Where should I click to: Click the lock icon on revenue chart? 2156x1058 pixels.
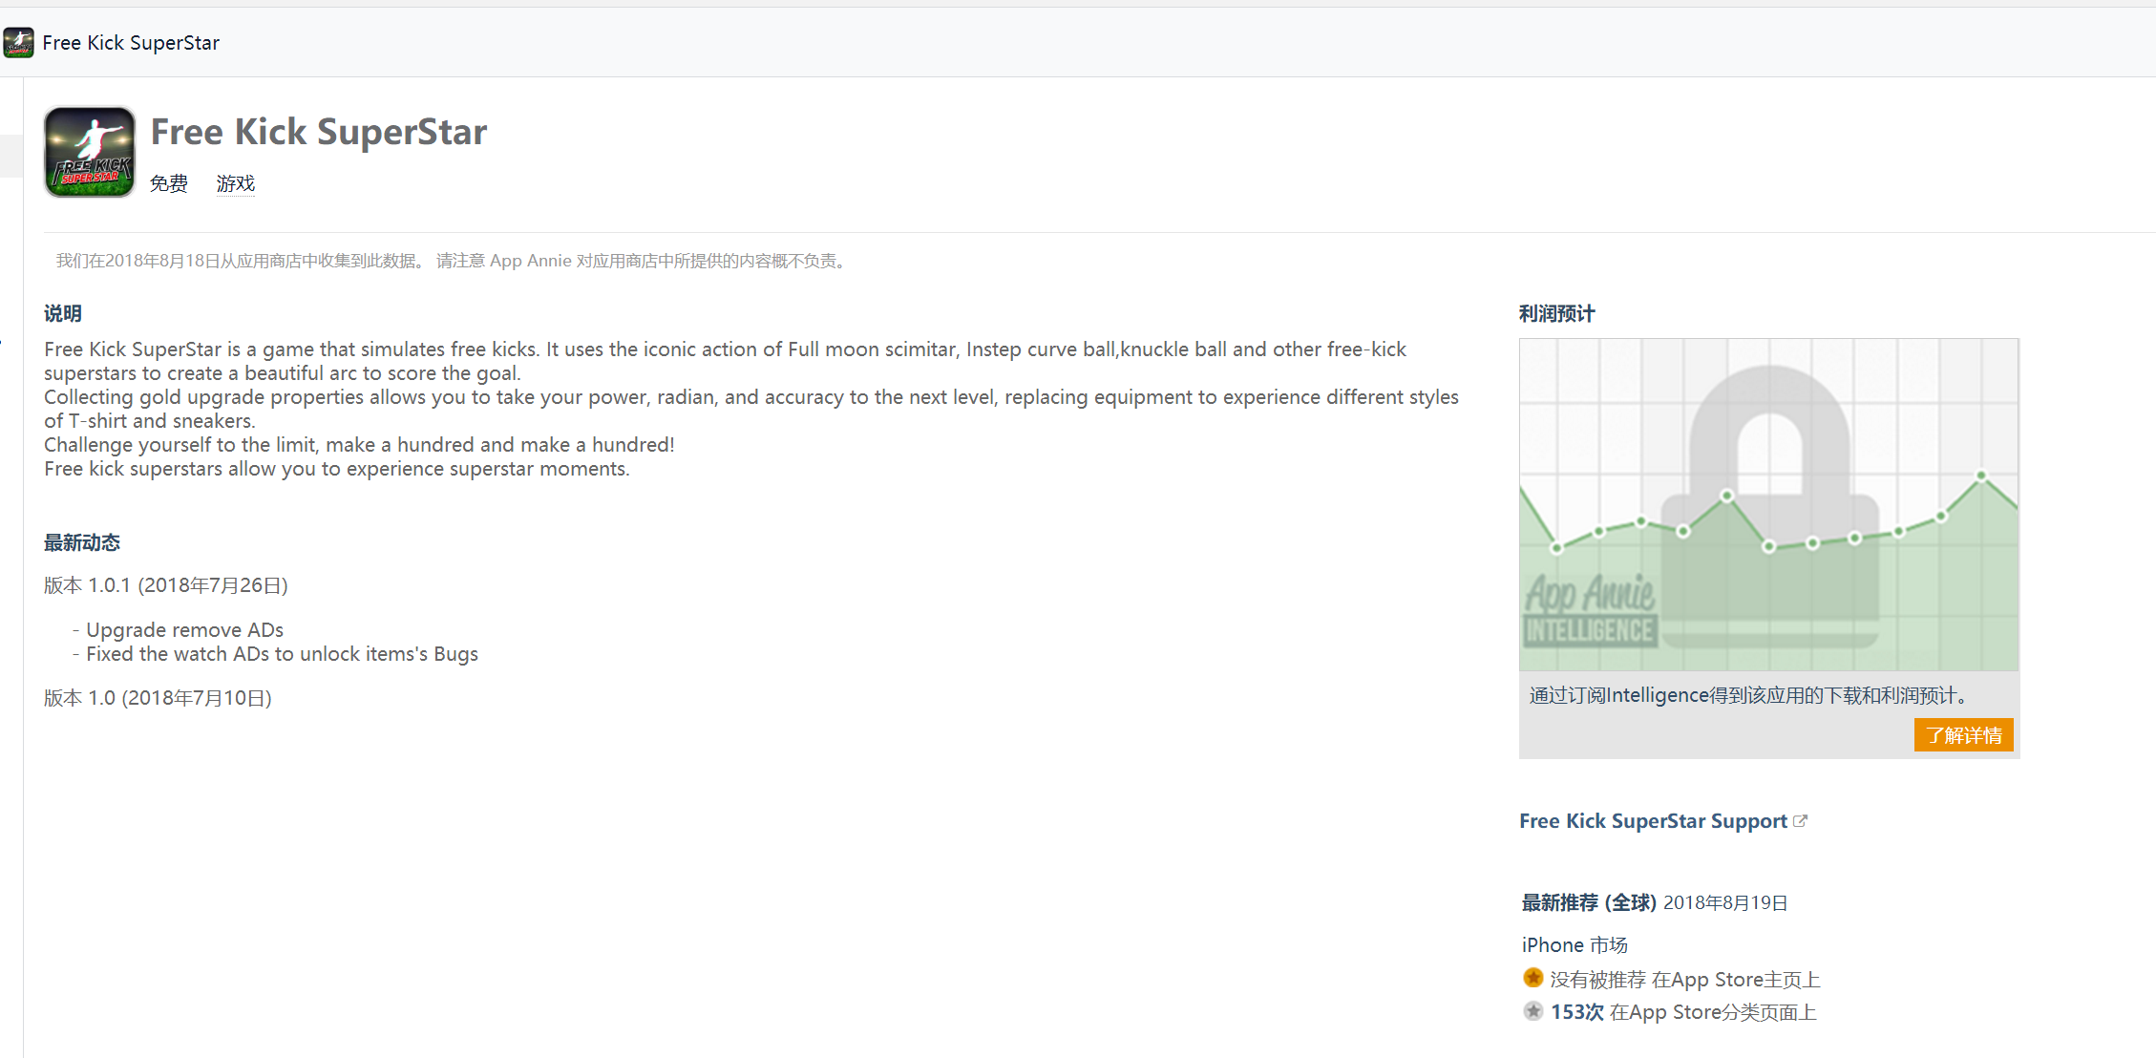(1769, 507)
